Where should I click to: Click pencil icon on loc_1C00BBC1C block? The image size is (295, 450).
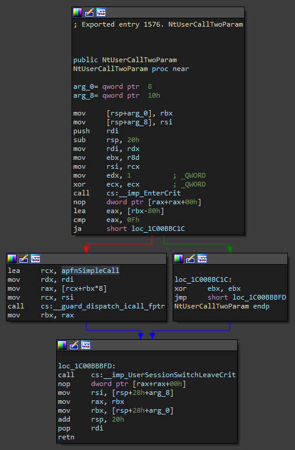[190, 259]
